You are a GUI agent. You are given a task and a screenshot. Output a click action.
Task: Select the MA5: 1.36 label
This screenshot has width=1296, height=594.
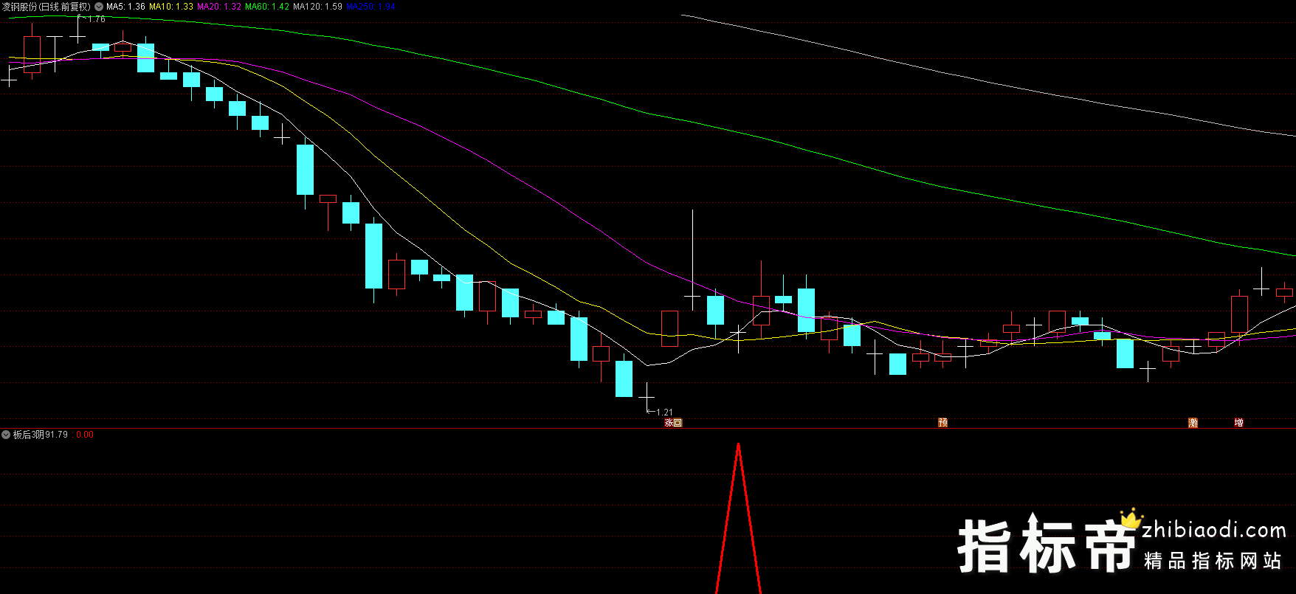click(125, 7)
